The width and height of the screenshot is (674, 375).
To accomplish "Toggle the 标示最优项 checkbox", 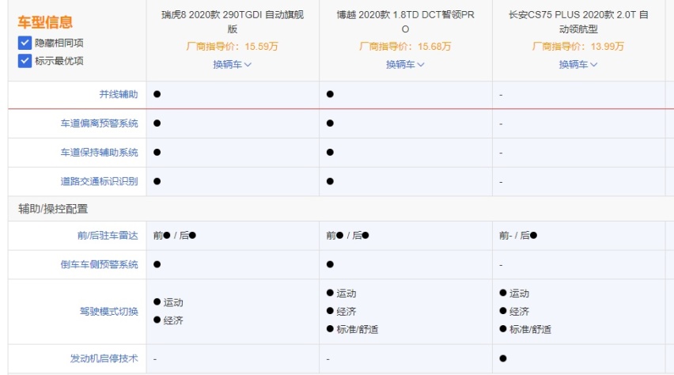I will [25, 61].
